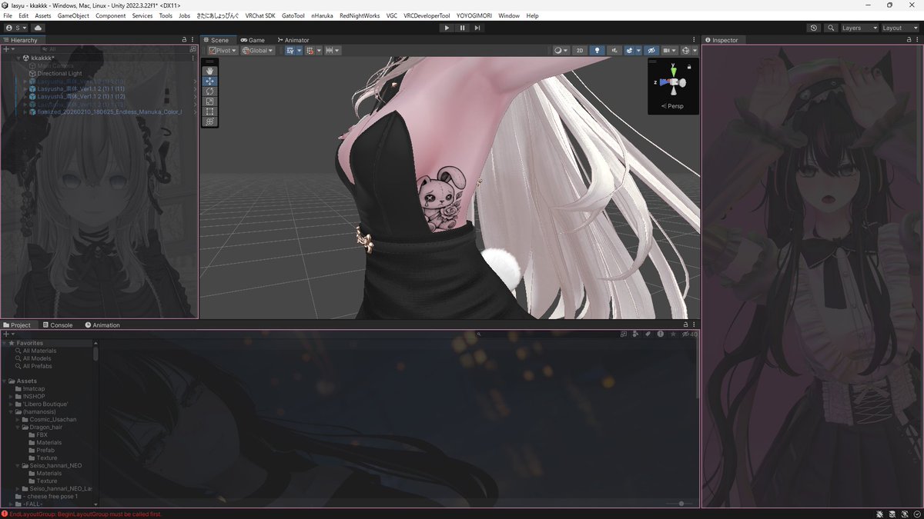Screen dimensions: 924x519
Task: Open Hierarchy create plus dropdown
Action: click(x=8, y=49)
